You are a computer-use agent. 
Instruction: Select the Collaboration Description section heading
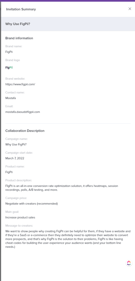click(25, 131)
